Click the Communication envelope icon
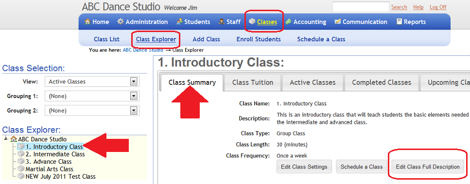This screenshot has height=184, width=470. tap(338, 21)
